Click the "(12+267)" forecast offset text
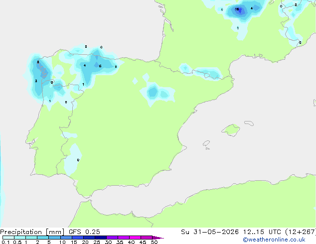Image resolution: width=316 pixels, height=244 pixels. click(x=301, y=232)
